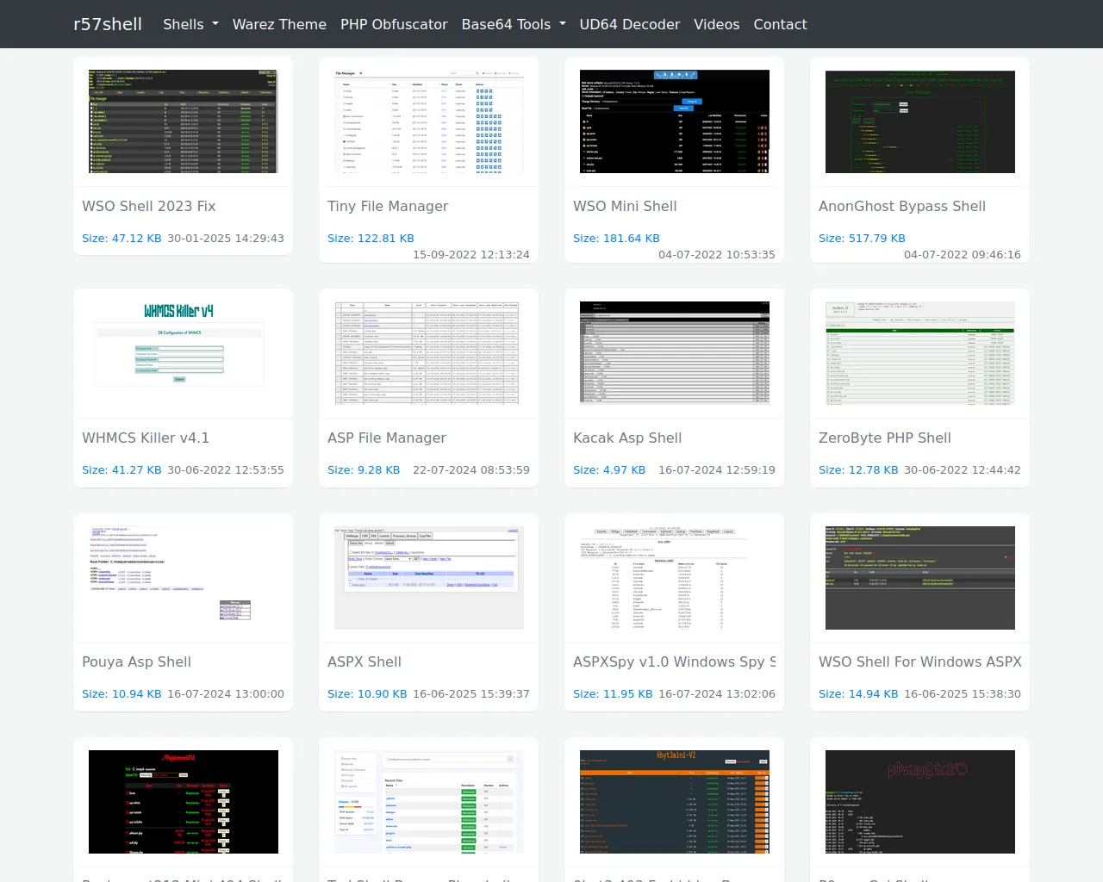Open the Tiny File Manager title link
Viewport: 1103px width, 882px height.
[388, 206]
